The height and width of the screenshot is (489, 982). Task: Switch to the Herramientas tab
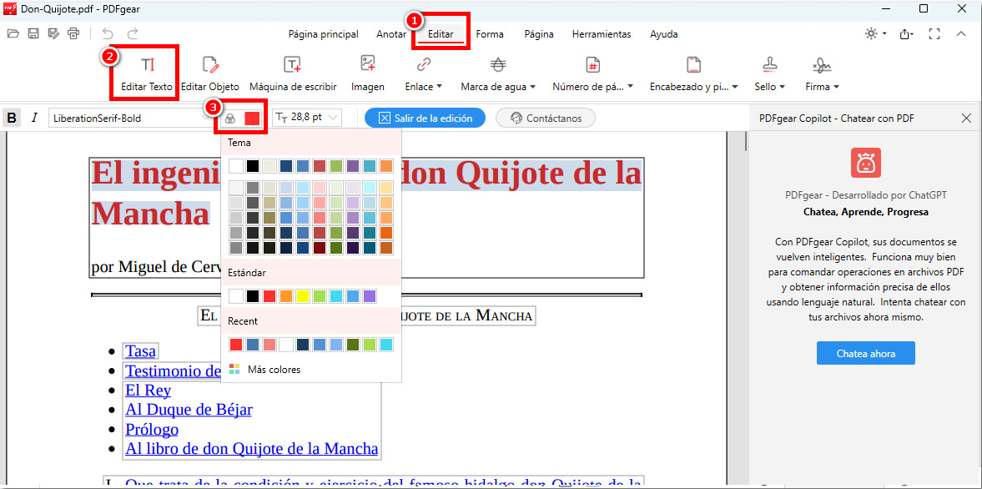pyautogui.click(x=601, y=34)
